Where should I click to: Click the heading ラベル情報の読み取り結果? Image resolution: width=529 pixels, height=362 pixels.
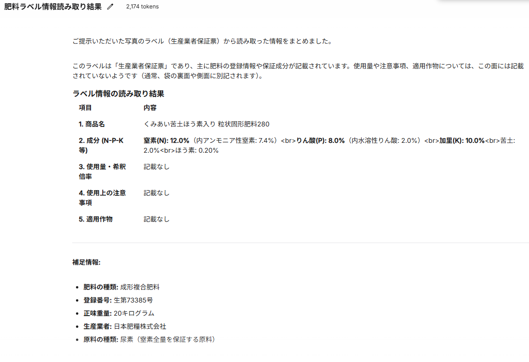coord(118,94)
